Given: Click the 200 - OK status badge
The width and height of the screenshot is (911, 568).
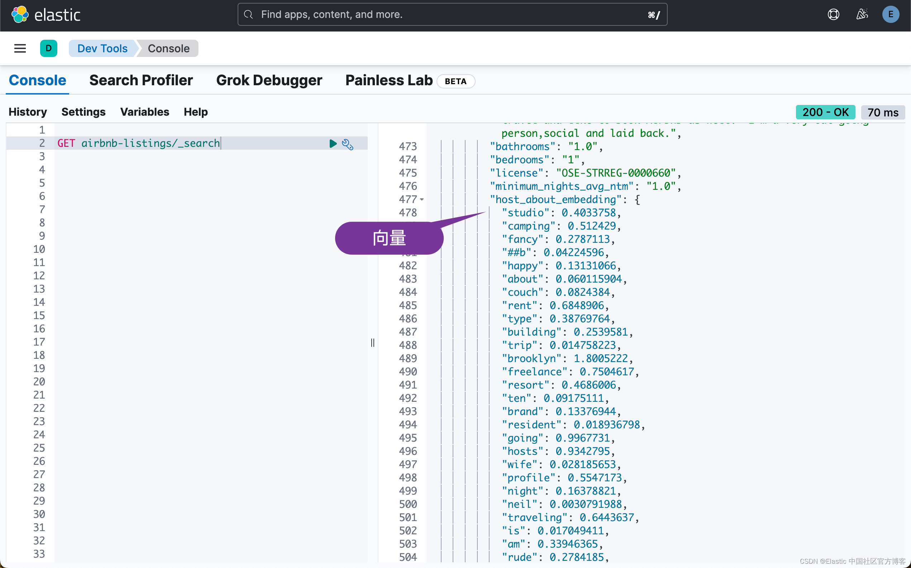Looking at the screenshot, I should [x=825, y=112].
